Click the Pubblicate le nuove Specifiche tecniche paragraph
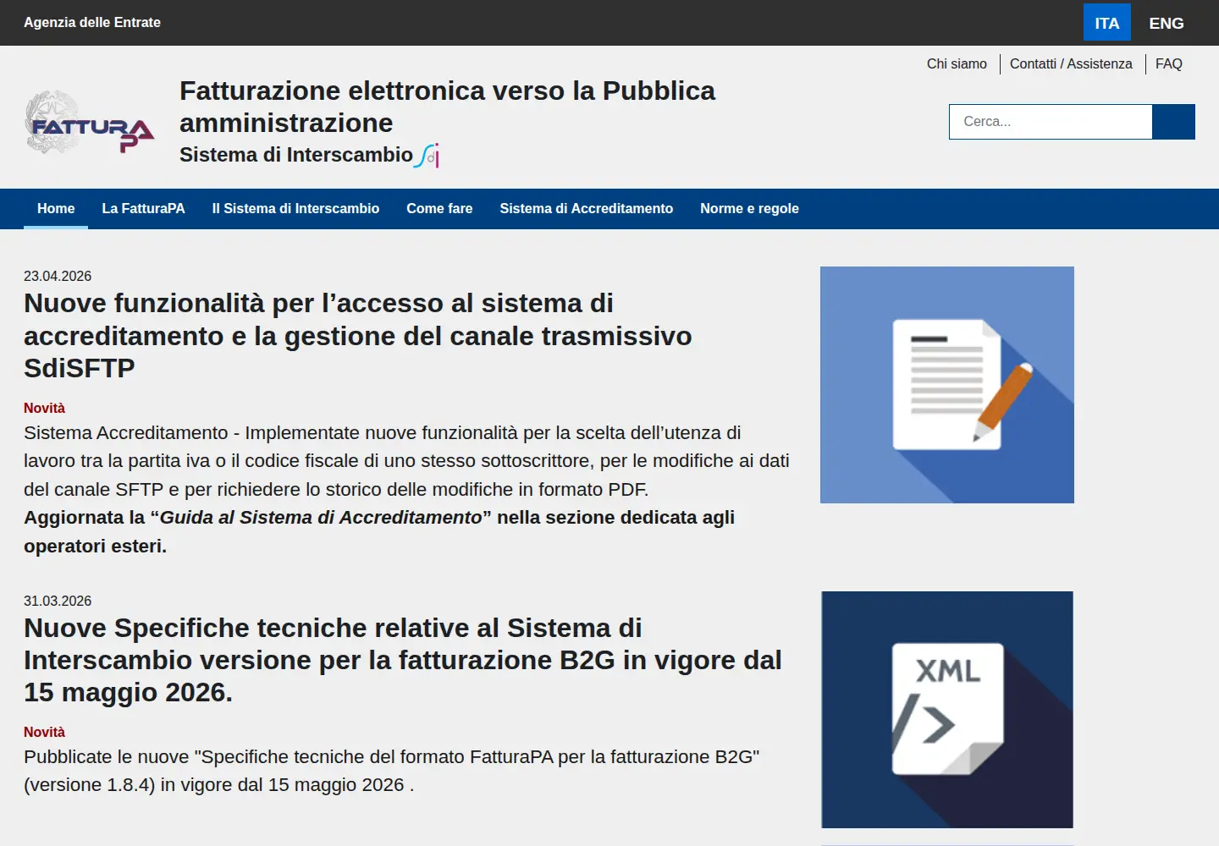1219x846 pixels. [392, 771]
